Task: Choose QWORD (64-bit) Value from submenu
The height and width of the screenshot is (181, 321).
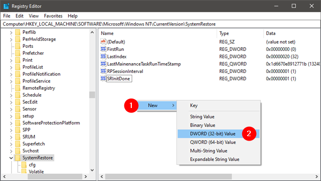Action: 218,142
